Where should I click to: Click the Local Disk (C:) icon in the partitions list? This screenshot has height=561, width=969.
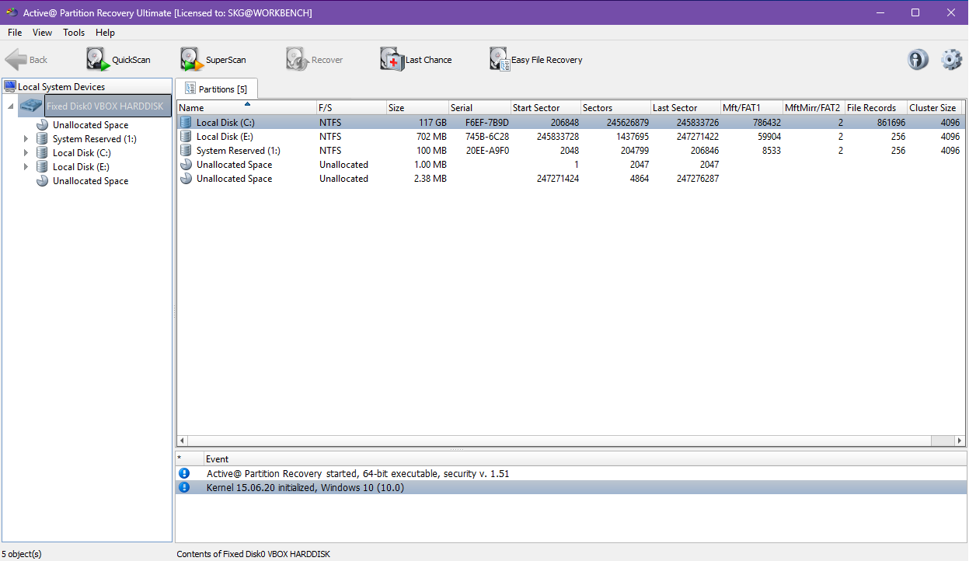coord(186,123)
